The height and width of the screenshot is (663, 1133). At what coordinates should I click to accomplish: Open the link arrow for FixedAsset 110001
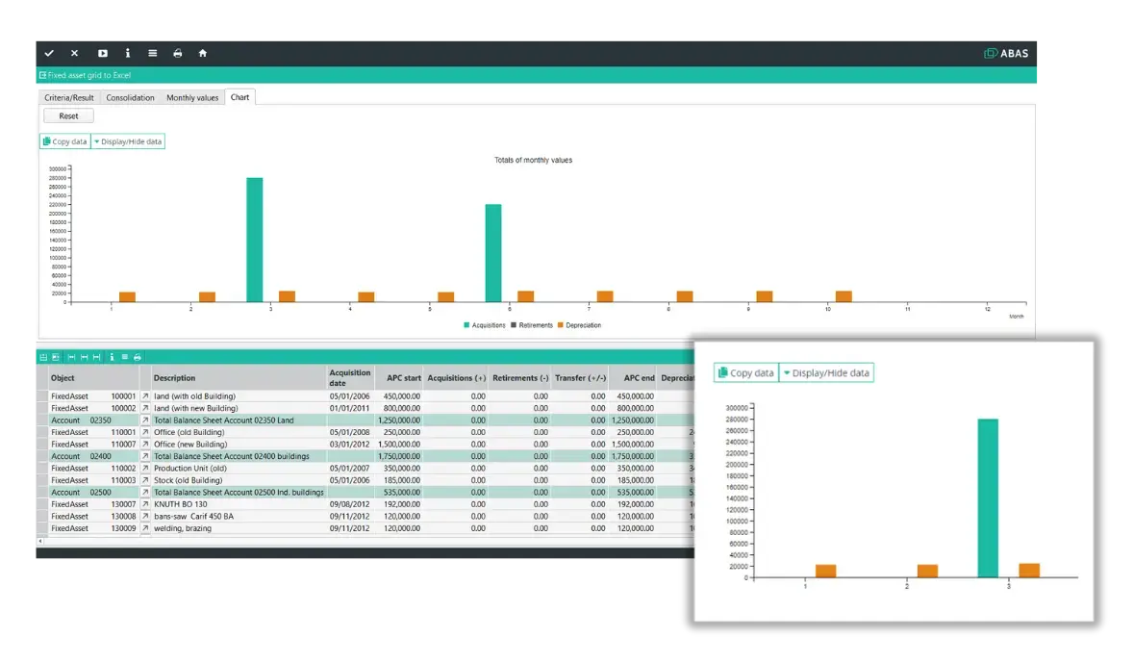click(x=145, y=432)
